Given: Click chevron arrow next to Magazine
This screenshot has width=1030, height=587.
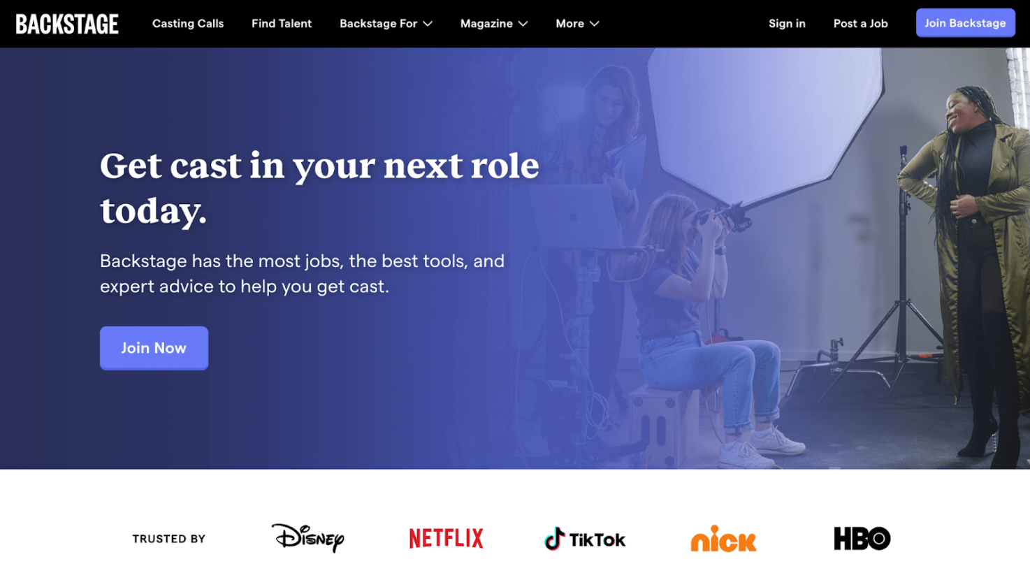Looking at the screenshot, I should (523, 24).
